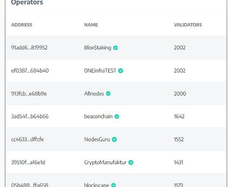Open operator address 3ad54f...b64b66
The height and width of the screenshot is (187, 228).
click(x=30, y=116)
